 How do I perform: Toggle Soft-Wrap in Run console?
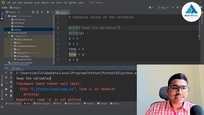click(11, 82)
